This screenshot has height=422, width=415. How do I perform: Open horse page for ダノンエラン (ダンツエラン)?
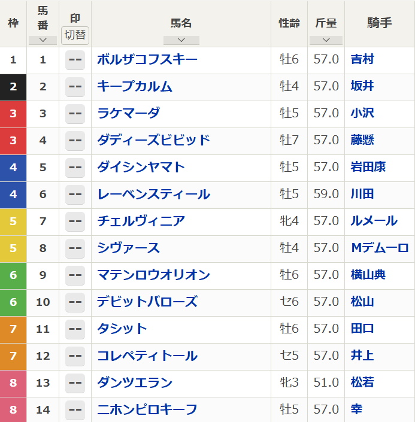point(135,382)
